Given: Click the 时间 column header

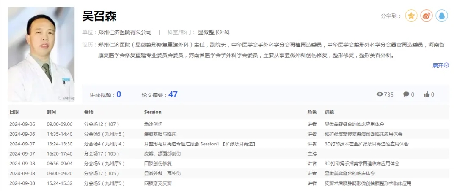Looking at the screenshot, I should pos(51,112).
